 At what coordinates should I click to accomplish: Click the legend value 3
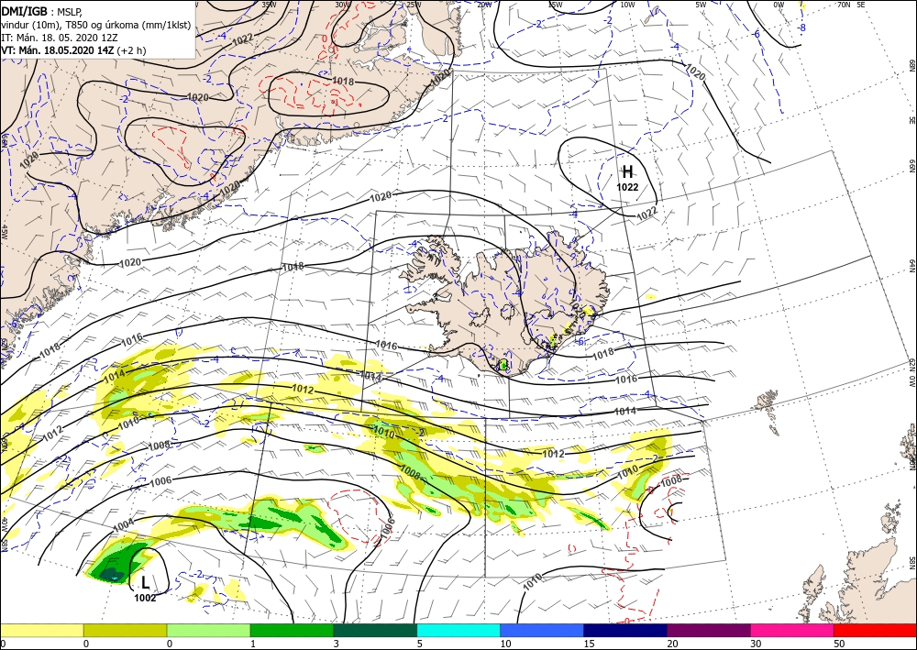[336, 644]
